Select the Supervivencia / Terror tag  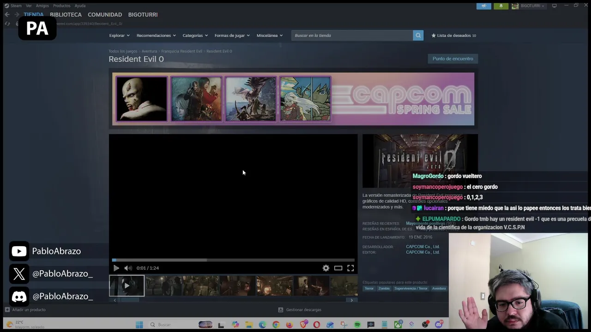(411, 289)
